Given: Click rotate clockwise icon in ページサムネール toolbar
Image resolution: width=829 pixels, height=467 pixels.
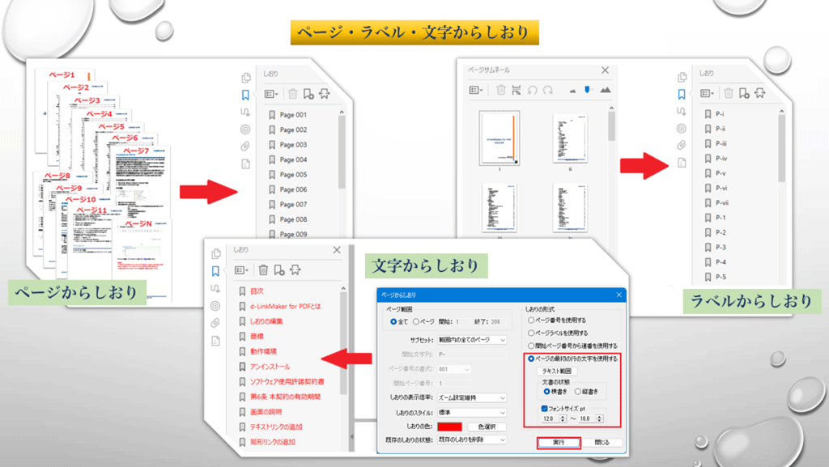Looking at the screenshot, I should (548, 91).
